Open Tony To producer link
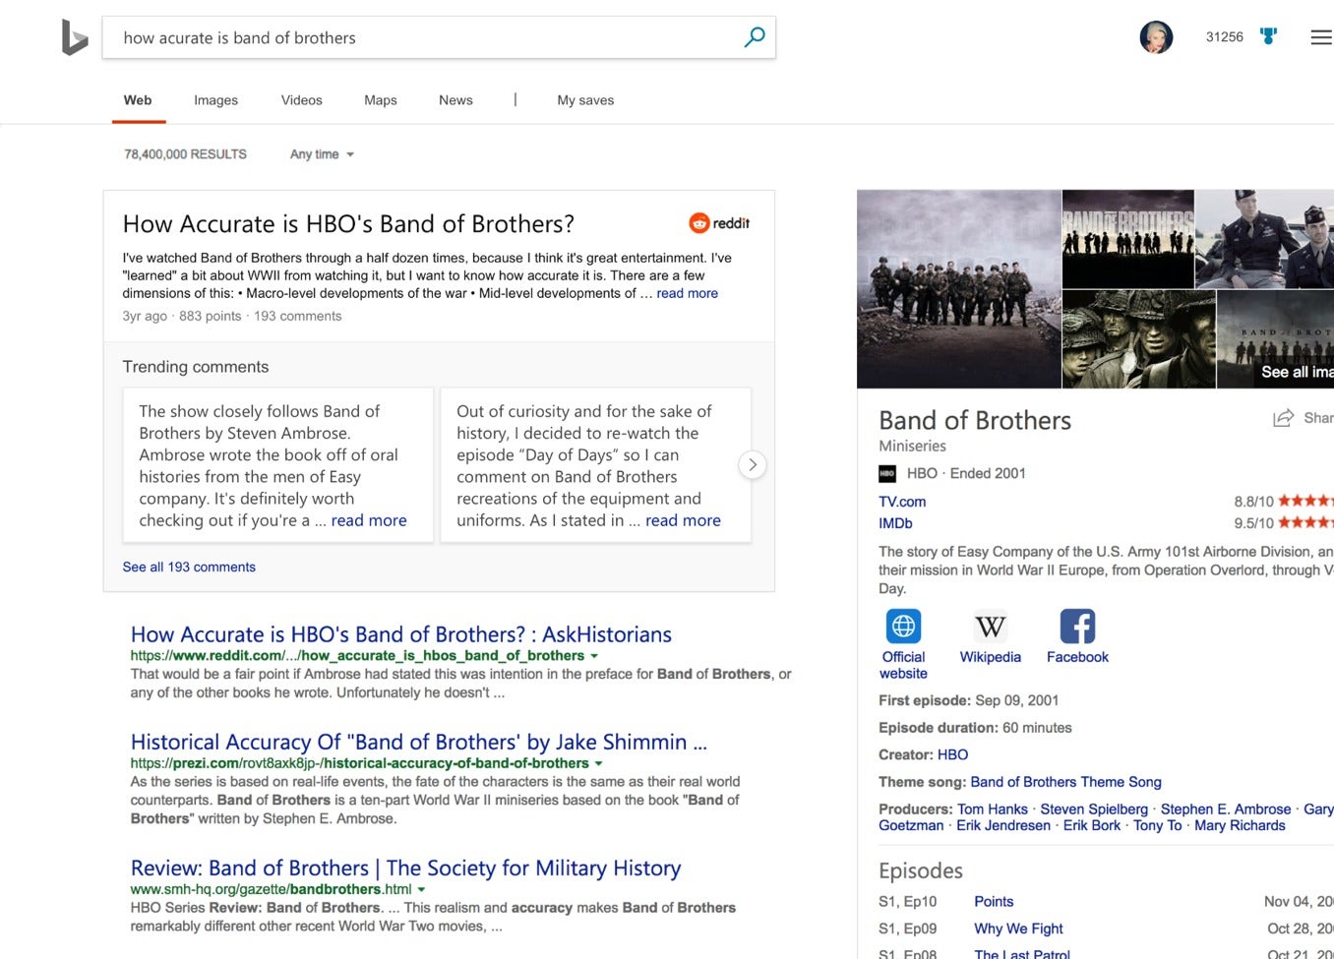Screen dimensions: 1334x959 click(1158, 825)
